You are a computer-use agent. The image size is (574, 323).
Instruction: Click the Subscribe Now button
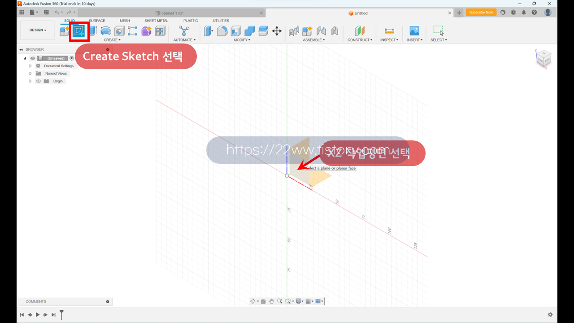[481, 13]
